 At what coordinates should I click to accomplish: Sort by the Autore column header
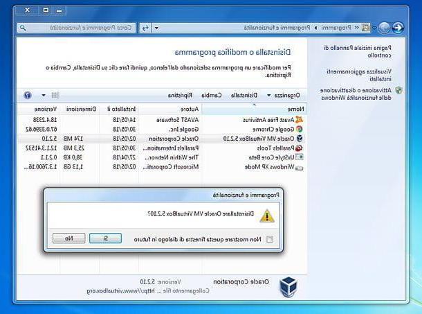coord(170,109)
